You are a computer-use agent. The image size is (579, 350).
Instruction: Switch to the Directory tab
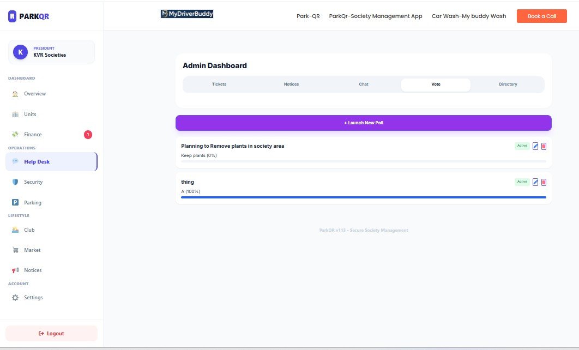pyautogui.click(x=508, y=84)
